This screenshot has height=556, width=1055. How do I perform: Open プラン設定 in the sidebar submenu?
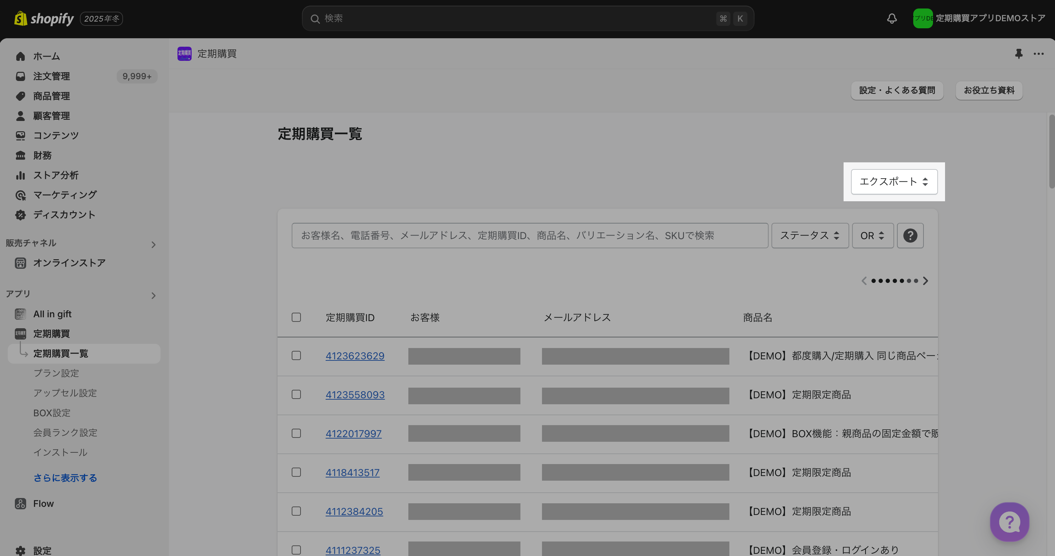pyautogui.click(x=56, y=373)
